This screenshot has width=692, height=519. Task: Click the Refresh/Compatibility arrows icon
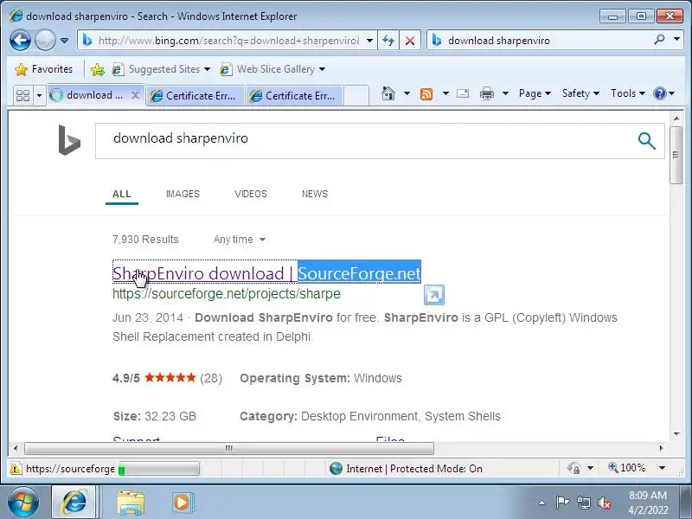388,41
